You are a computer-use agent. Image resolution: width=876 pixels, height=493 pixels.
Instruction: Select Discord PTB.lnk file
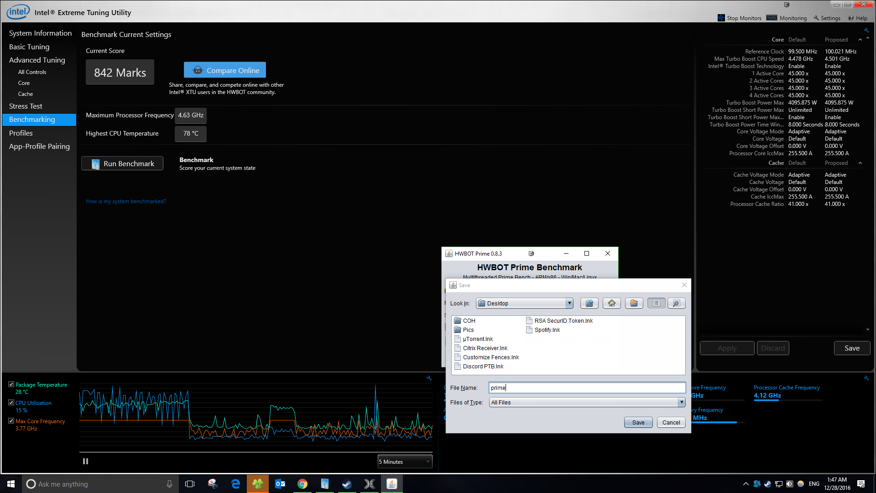tap(479, 366)
